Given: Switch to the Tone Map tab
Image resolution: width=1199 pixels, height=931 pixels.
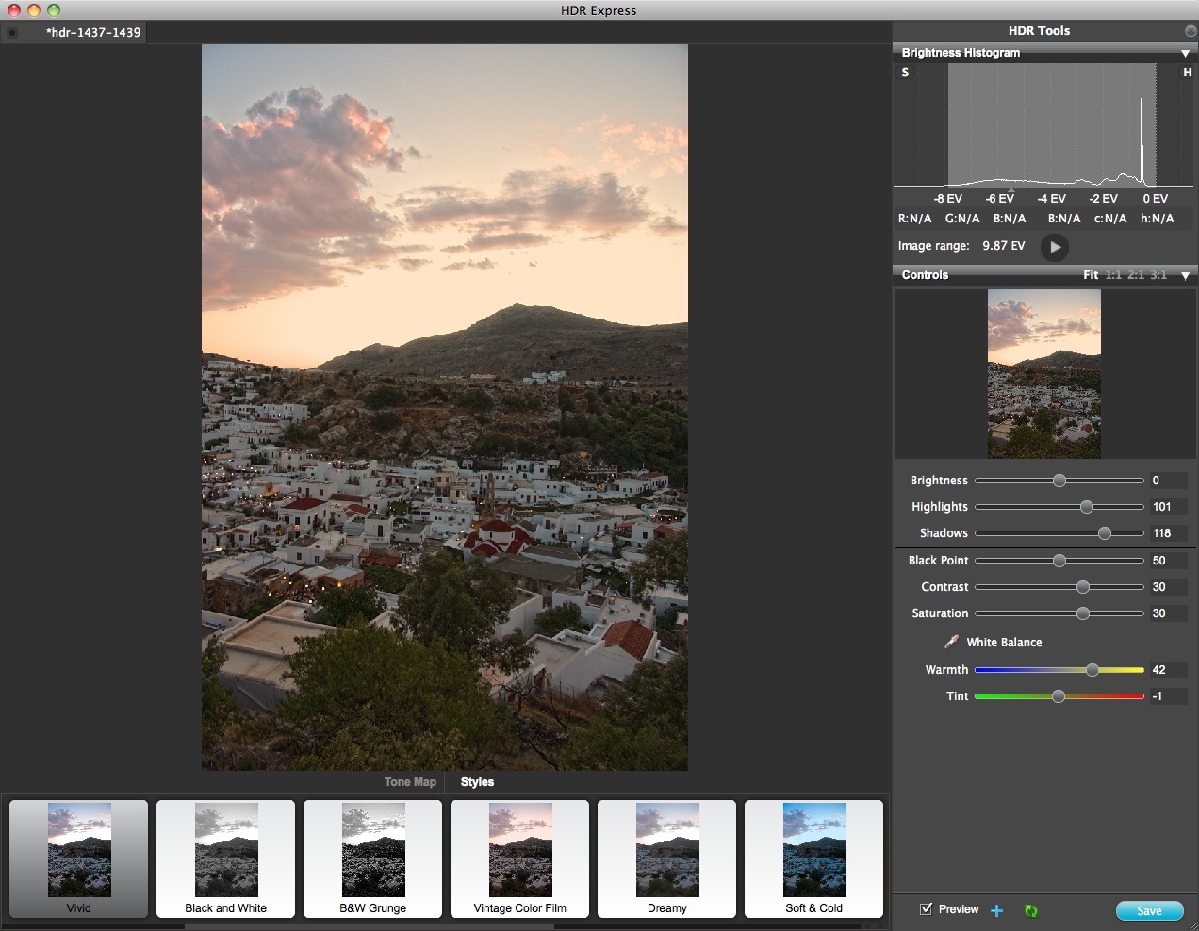Looking at the screenshot, I should (409, 781).
